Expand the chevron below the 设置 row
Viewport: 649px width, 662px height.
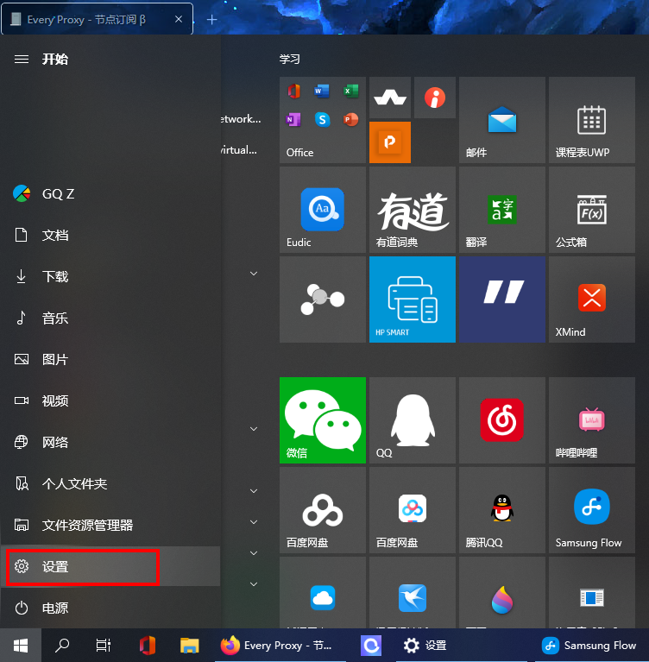tap(254, 584)
